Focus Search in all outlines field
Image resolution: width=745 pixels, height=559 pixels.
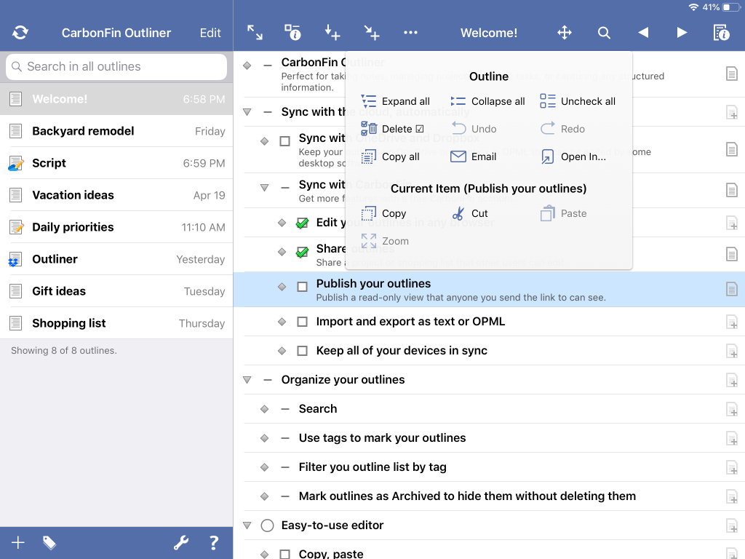pos(116,66)
